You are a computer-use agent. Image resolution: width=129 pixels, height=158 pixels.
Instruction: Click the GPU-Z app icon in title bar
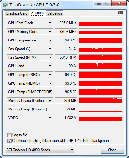(5, 5)
